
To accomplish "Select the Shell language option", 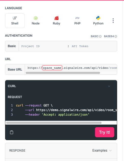I will [x=15, y=21].
